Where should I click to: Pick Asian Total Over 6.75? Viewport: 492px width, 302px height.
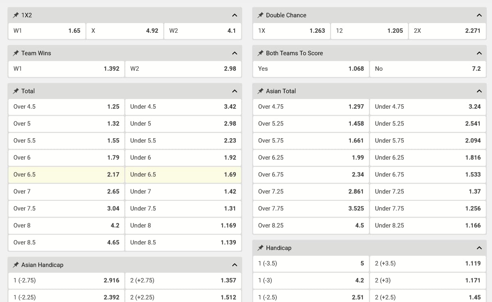pos(311,175)
